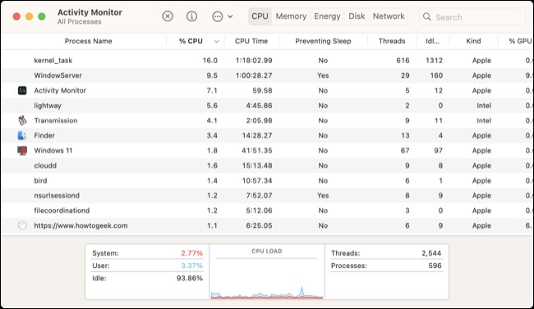Click the magnifying glass search icon

point(426,16)
